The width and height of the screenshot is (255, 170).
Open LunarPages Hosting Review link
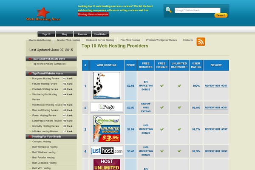[x=47, y=121]
